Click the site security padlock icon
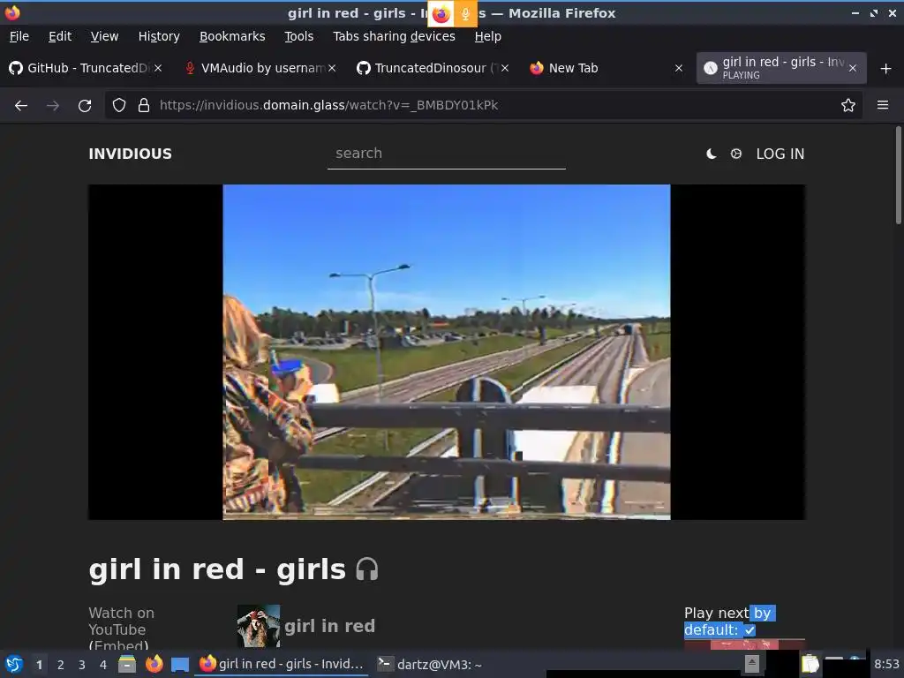904x678 pixels. 144,106
